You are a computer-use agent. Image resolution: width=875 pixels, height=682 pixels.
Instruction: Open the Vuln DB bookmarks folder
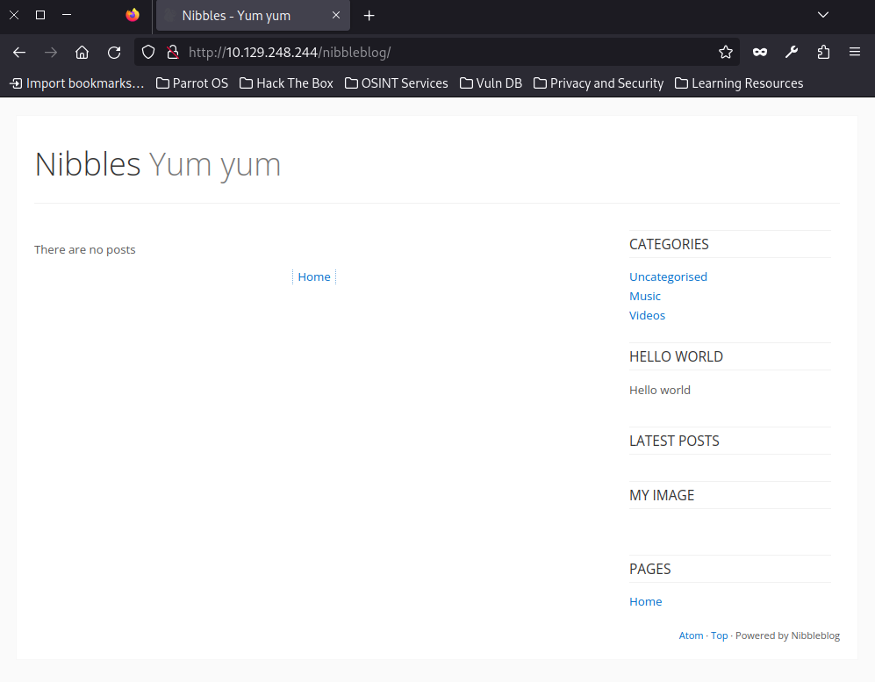tap(491, 83)
